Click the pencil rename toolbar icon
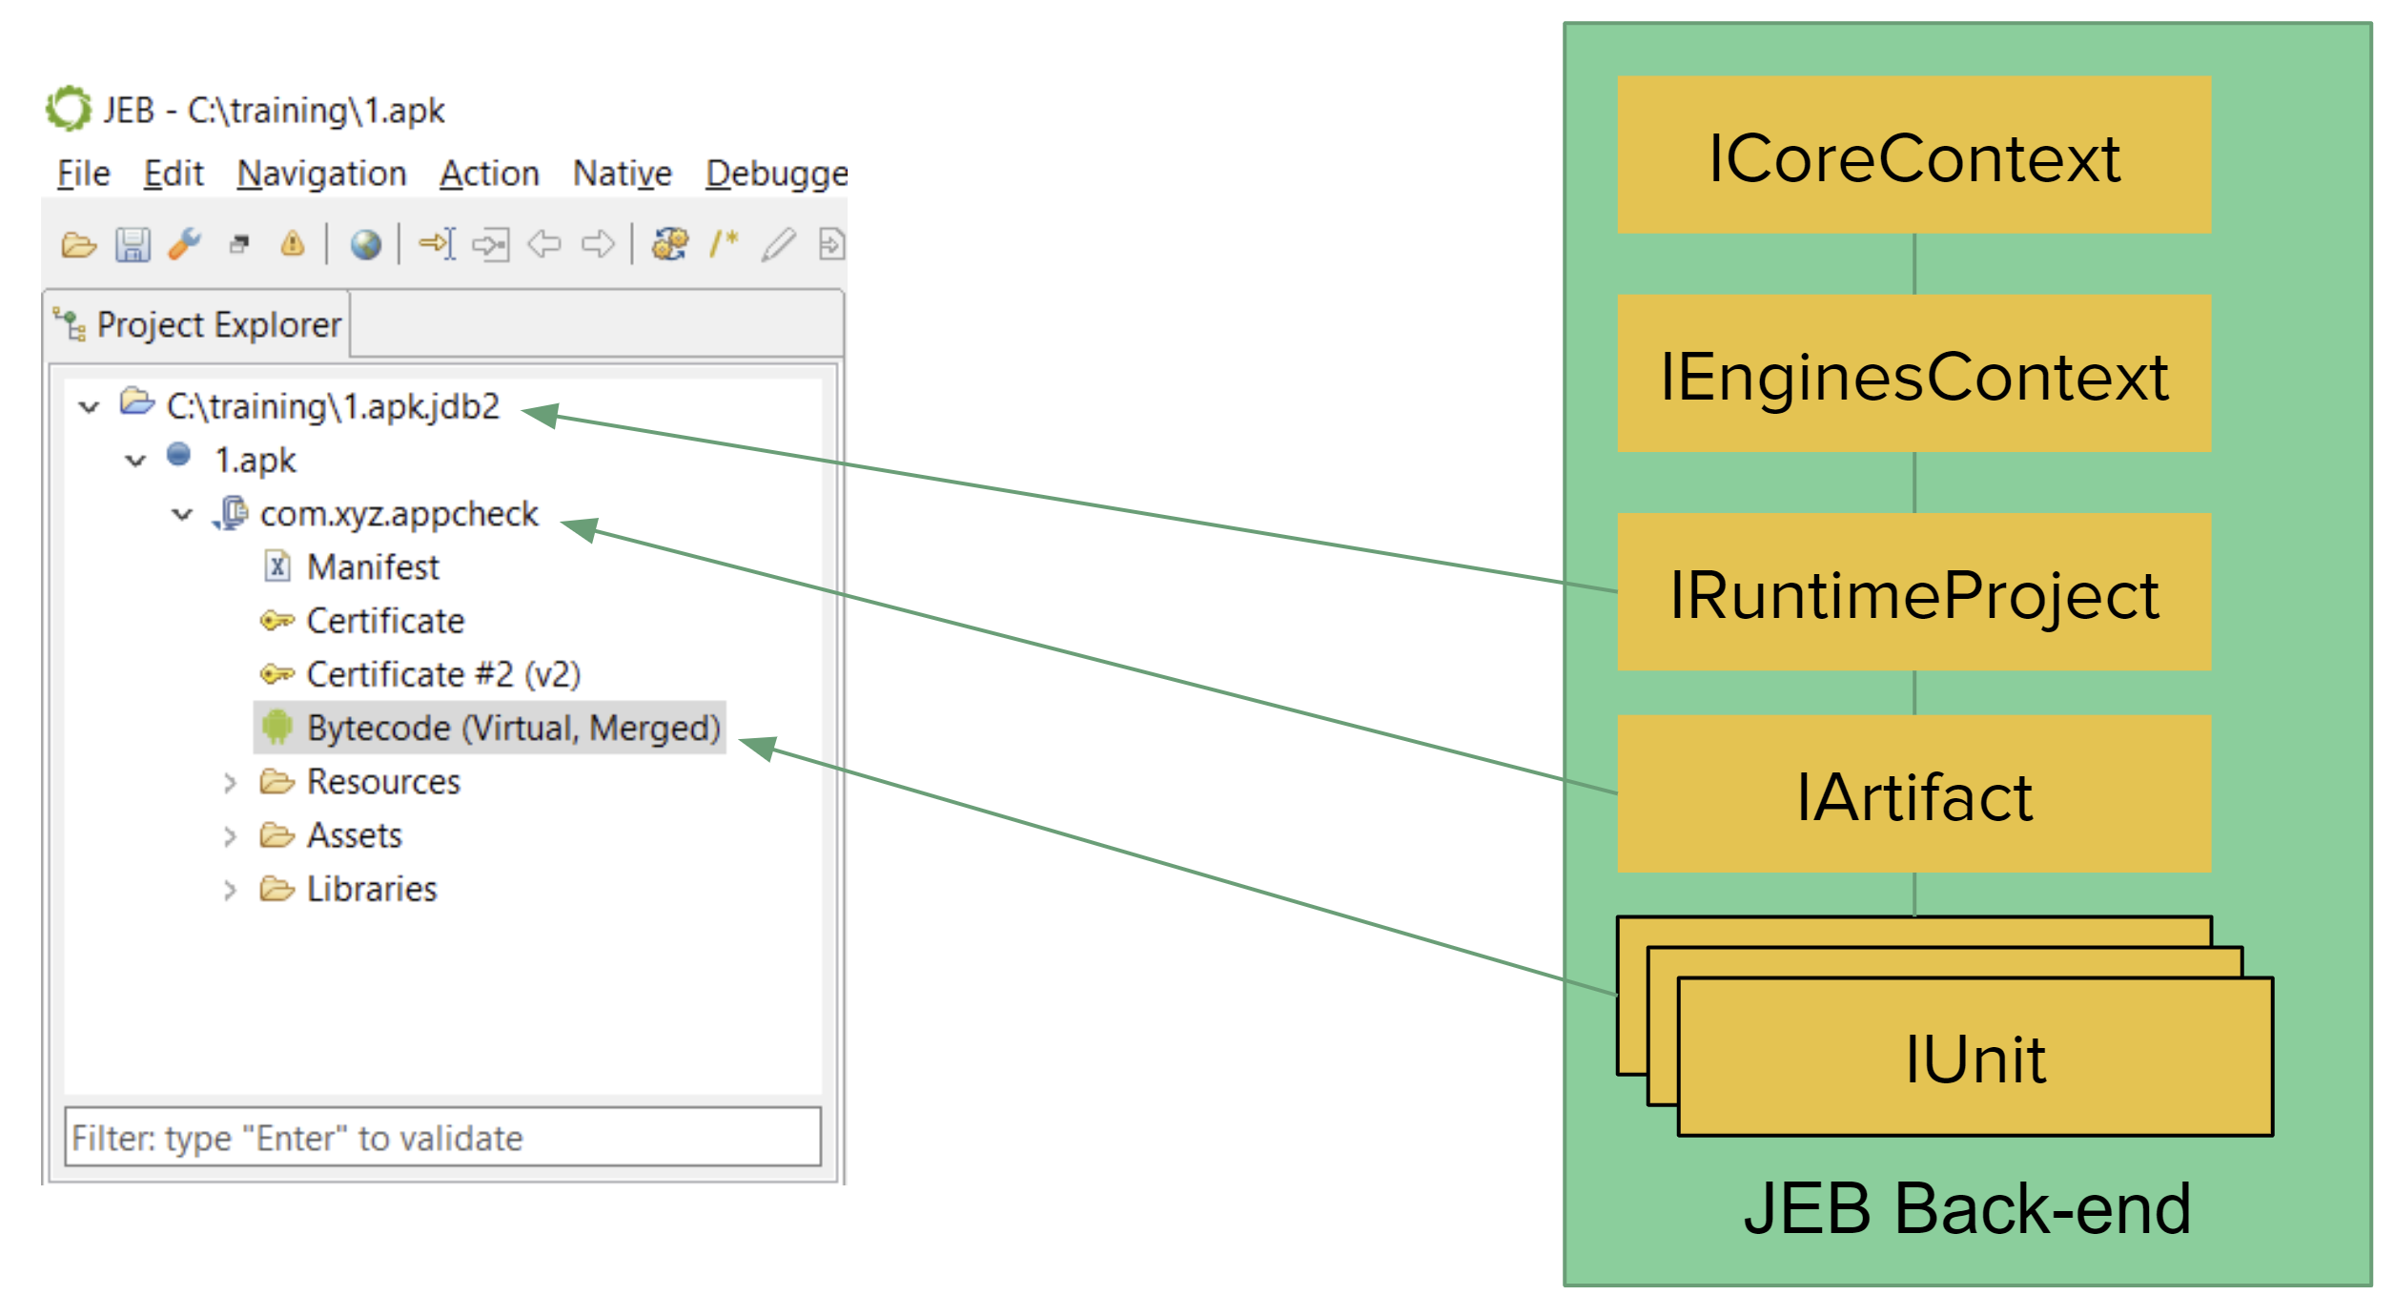This screenshot has height=1316, width=2394. coord(778,244)
